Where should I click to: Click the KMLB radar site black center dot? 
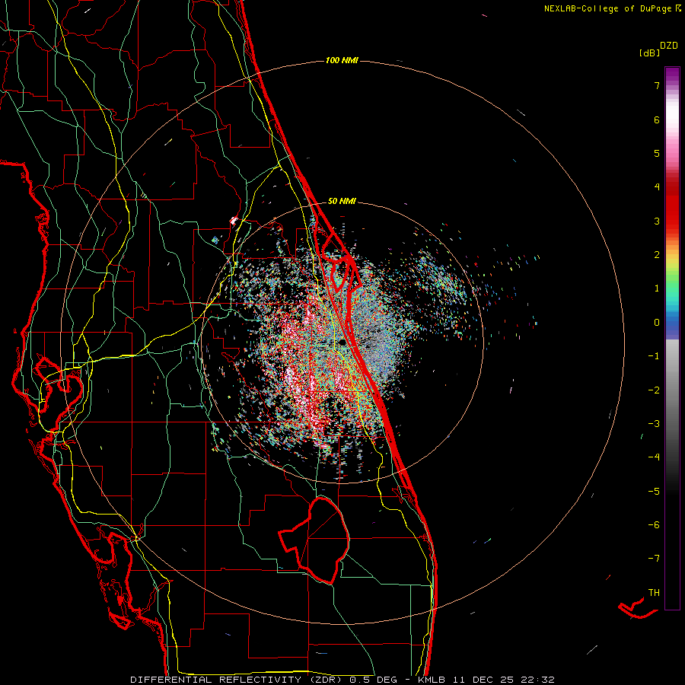[x=342, y=342]
